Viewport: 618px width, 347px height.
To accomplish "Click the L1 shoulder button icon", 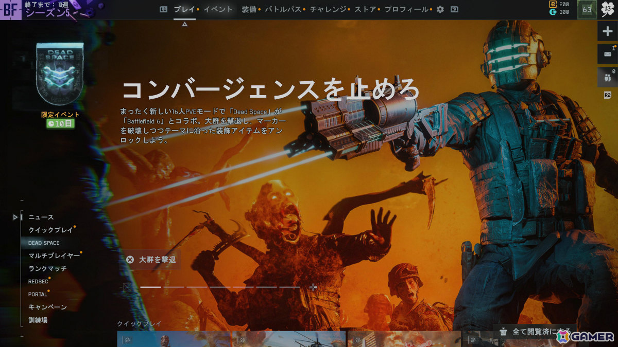I will tap(163, 9).
